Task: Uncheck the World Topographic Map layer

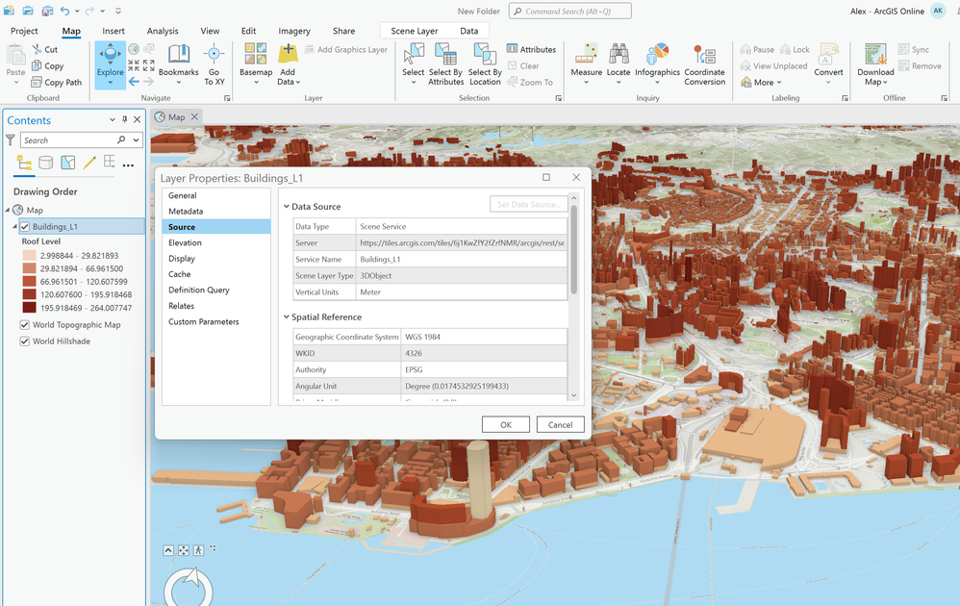Action: point(25,325)
